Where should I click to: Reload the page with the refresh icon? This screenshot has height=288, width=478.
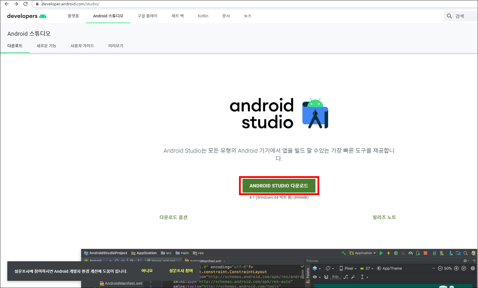[26, 4]
